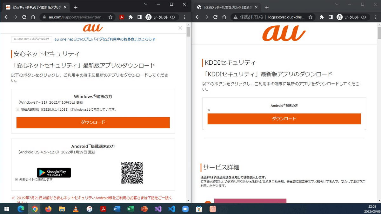Open Microsoft Store from taskbar
The height and width of the screenshot is (214, 381).
[x=199, y=209]
